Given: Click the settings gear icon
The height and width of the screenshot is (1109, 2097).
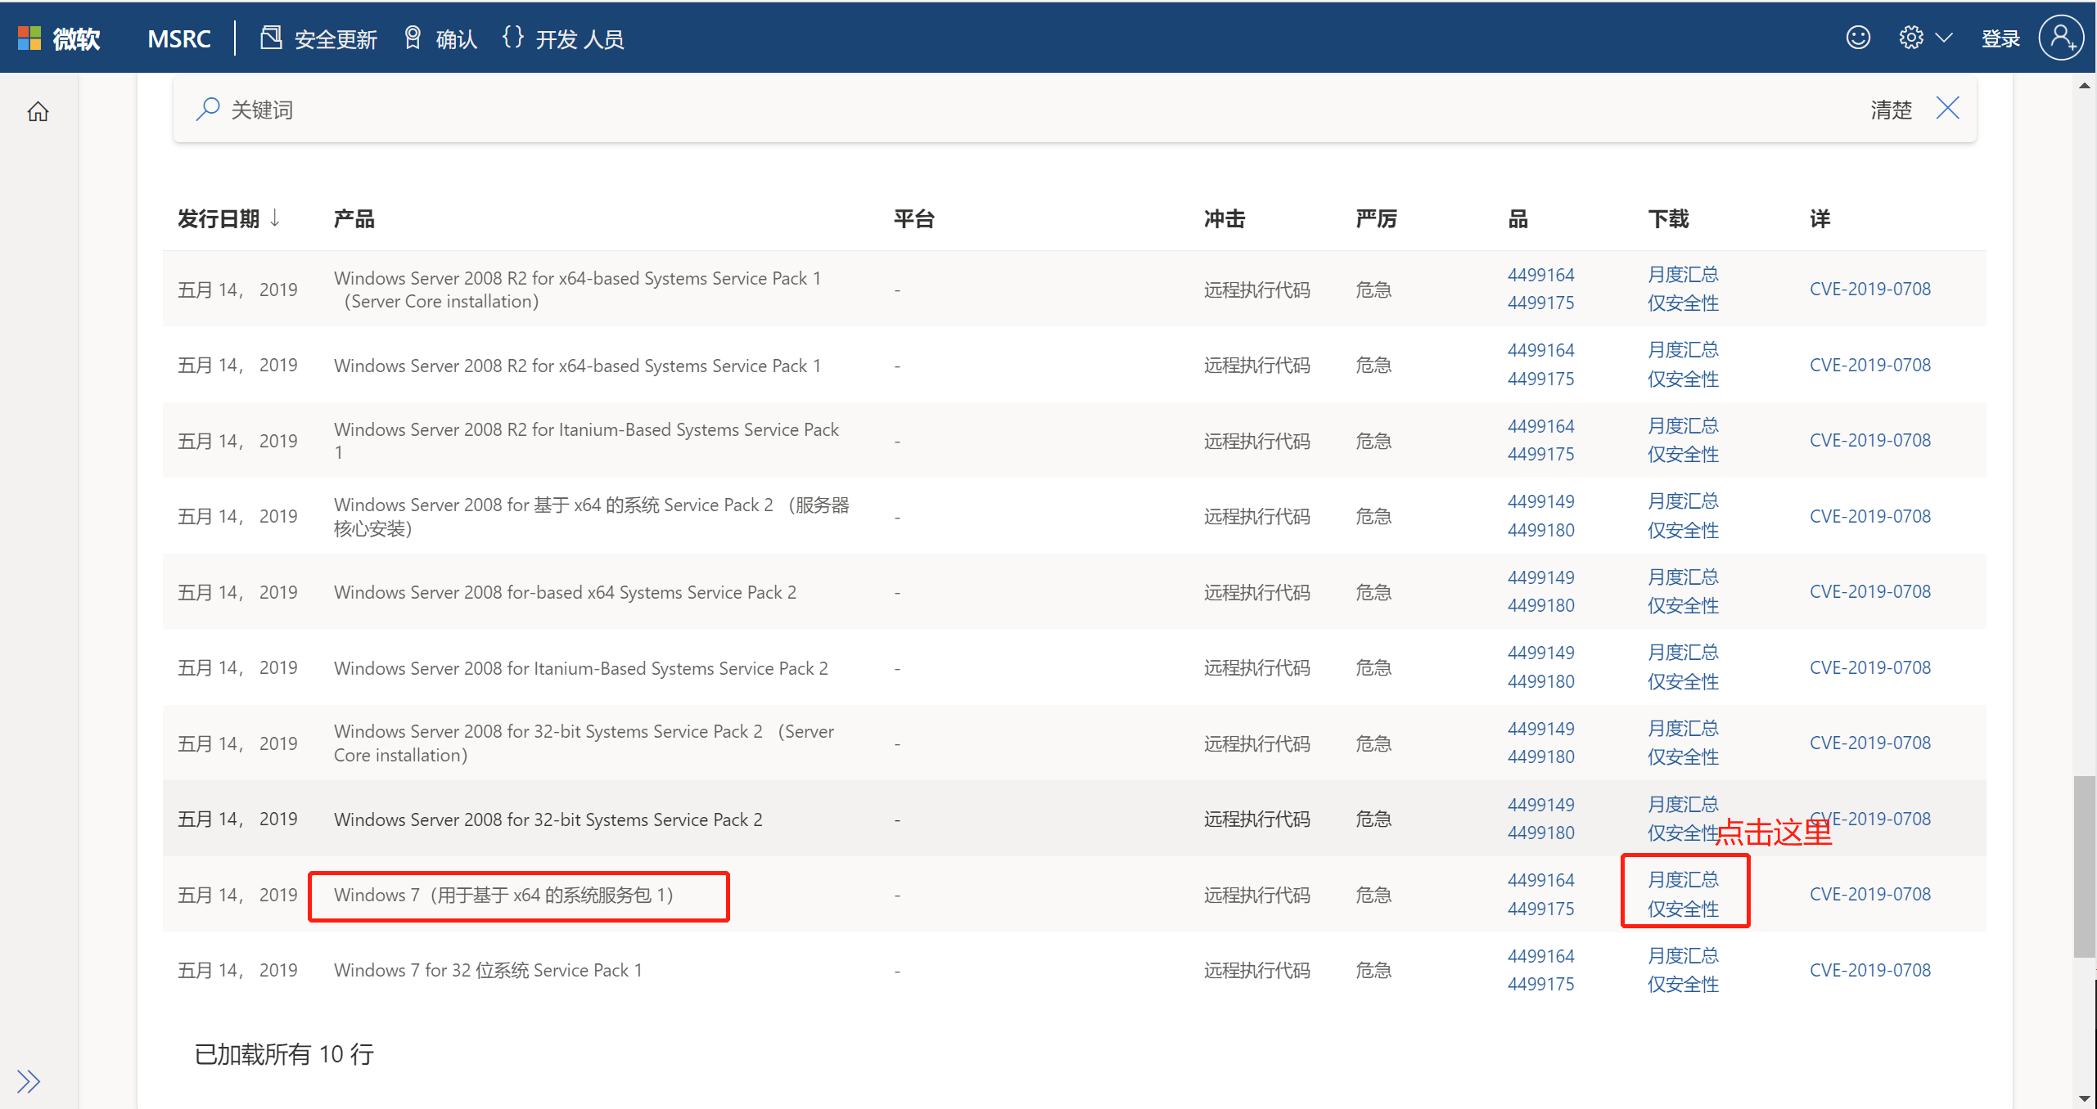Looking at the screenshot, I should click(1911, 37).
